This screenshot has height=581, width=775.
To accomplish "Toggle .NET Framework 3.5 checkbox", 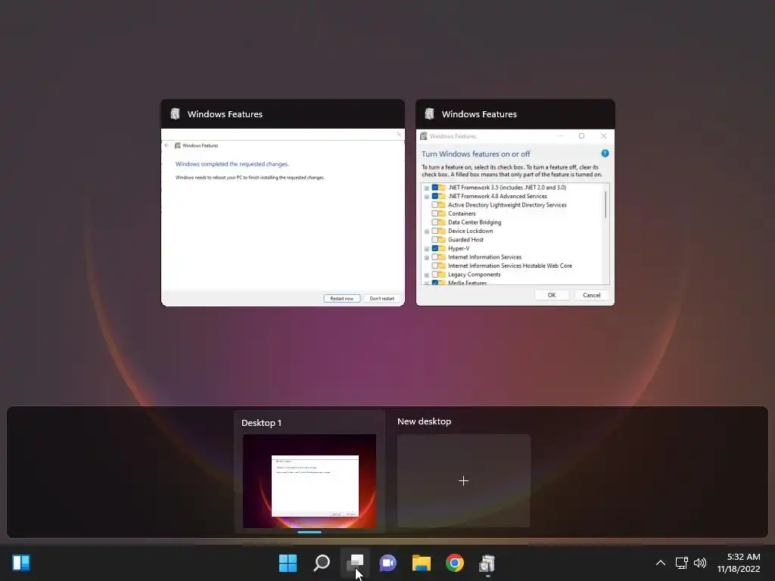I will pyautogui.click(x=435, y=188).
